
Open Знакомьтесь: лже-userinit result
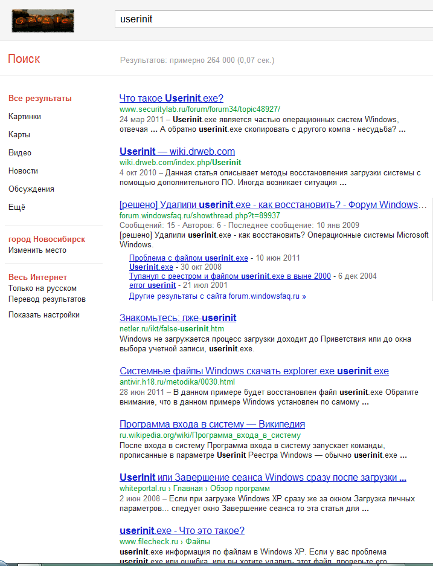[x=178, y=317]
